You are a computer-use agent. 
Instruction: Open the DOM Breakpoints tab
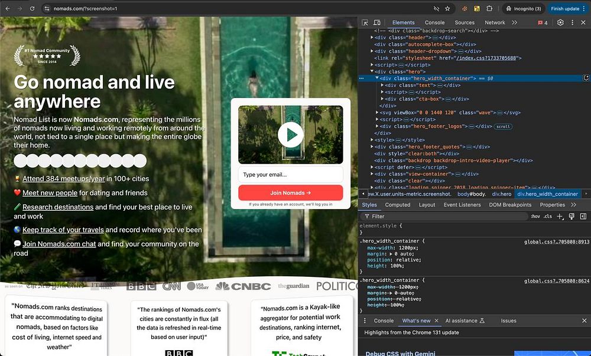(x=510, y=205)
